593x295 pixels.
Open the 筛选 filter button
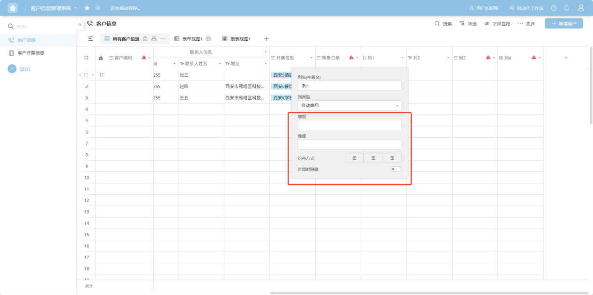[x=468, y=23]
